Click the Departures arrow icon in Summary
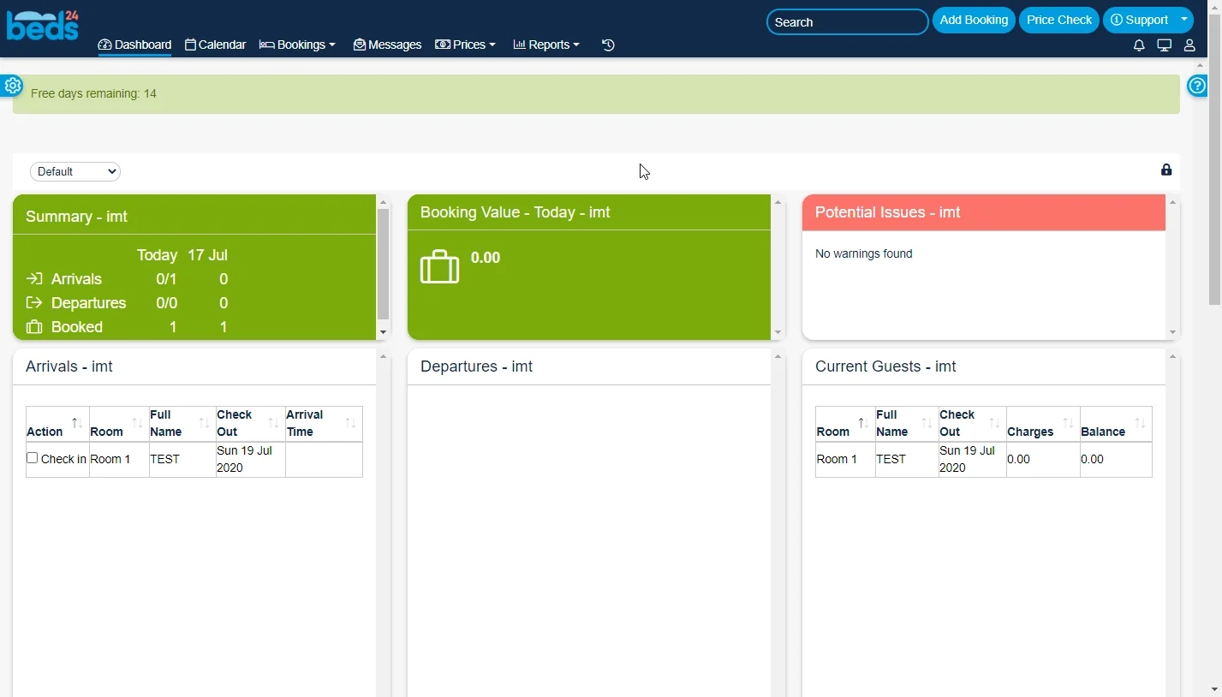The width and height of the screenshot is (1222, 697). 34,302
